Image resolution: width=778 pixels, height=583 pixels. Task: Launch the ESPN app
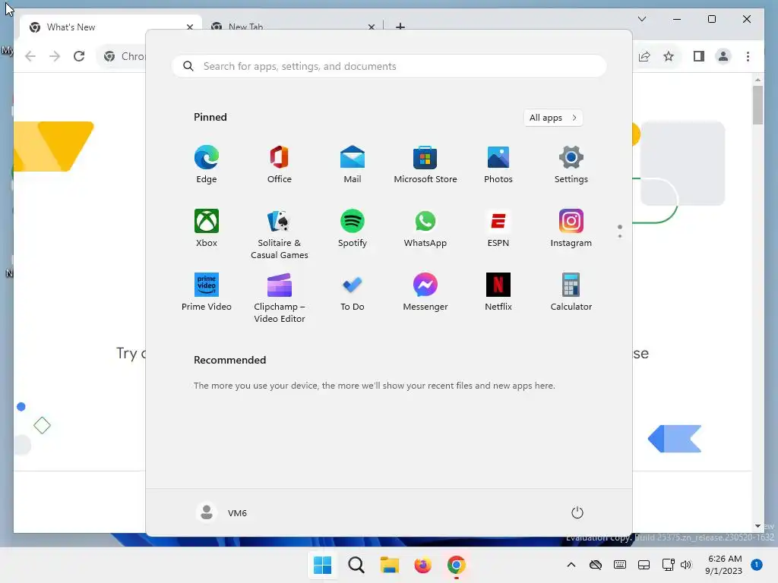498,228
